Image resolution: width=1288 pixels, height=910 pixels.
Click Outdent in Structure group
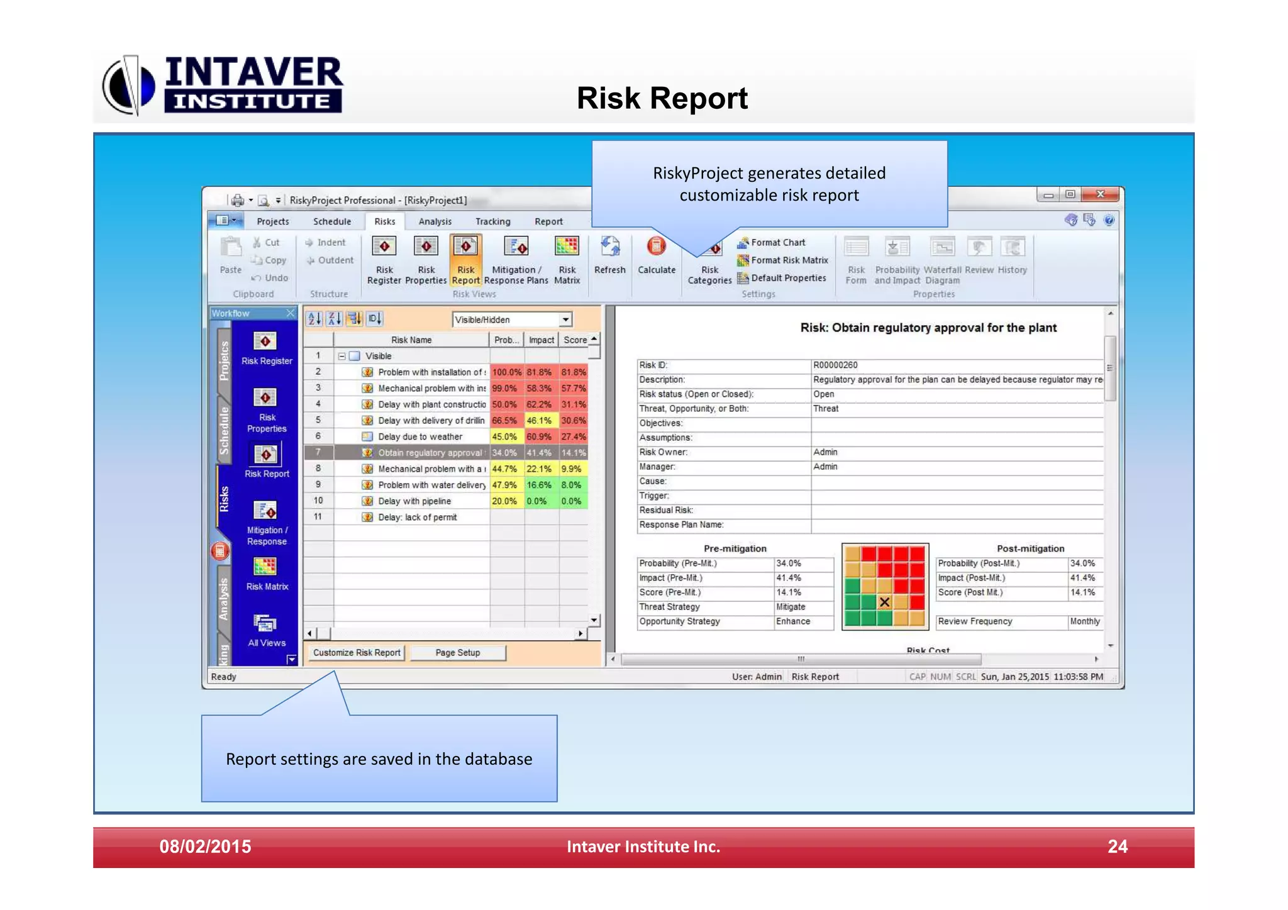click(x=330, y=260)
